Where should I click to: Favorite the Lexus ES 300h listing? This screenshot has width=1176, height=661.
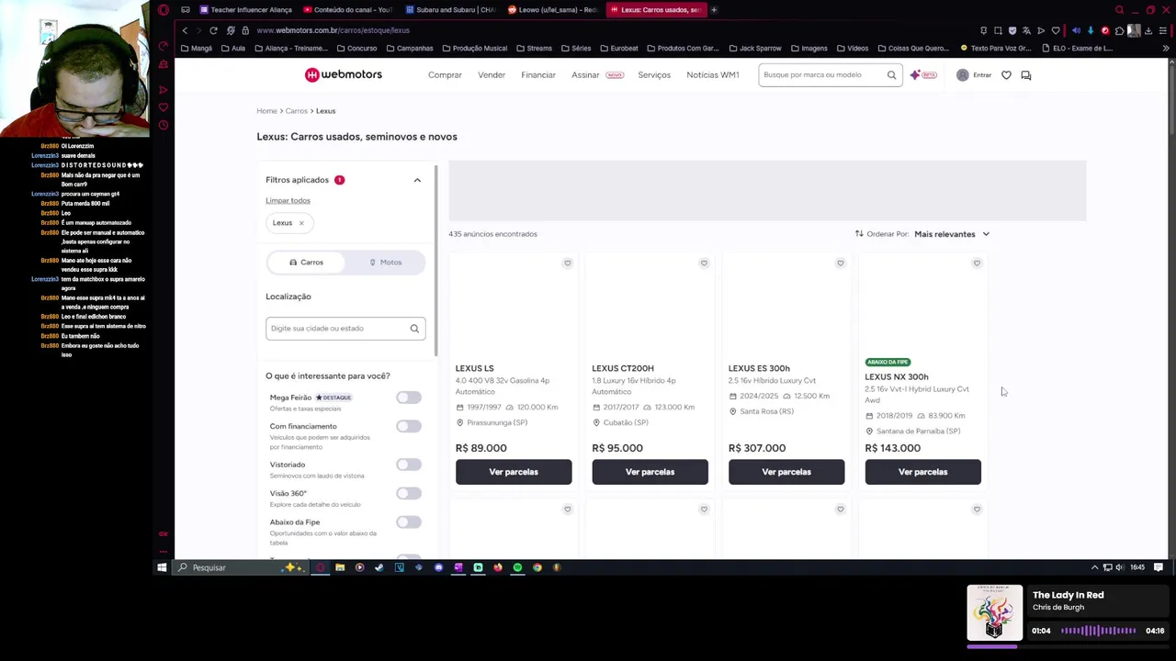840,263
